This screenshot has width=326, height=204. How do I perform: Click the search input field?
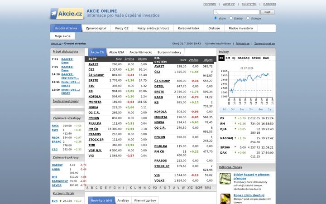pyautogui.click(x=236, y=12)
